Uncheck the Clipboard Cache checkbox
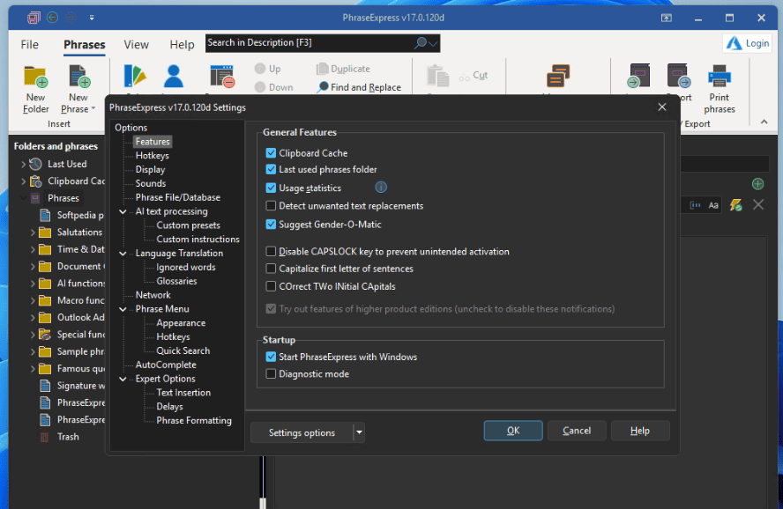Screen dimensions: 783x509 tap(271, 153)
